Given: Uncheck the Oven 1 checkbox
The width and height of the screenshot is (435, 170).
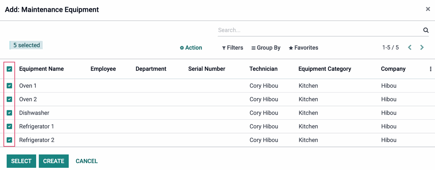Looking at the screenshot, I should click(x=9, y=86).
